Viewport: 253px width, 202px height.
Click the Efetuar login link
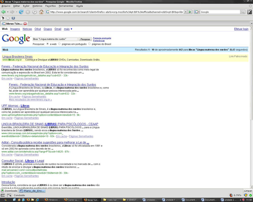[241, 29]
